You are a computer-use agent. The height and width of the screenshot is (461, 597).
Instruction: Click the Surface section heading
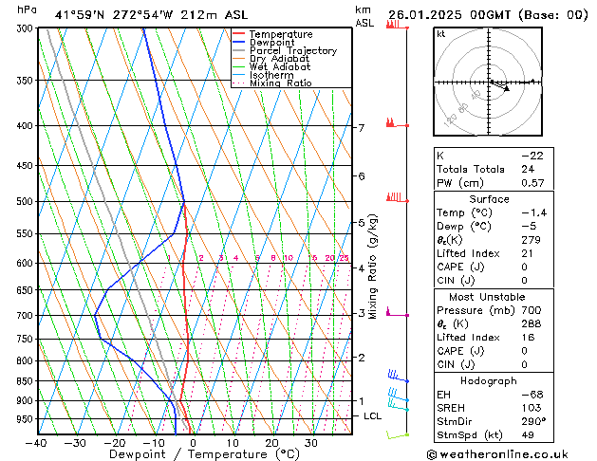(x=489, y=199)
